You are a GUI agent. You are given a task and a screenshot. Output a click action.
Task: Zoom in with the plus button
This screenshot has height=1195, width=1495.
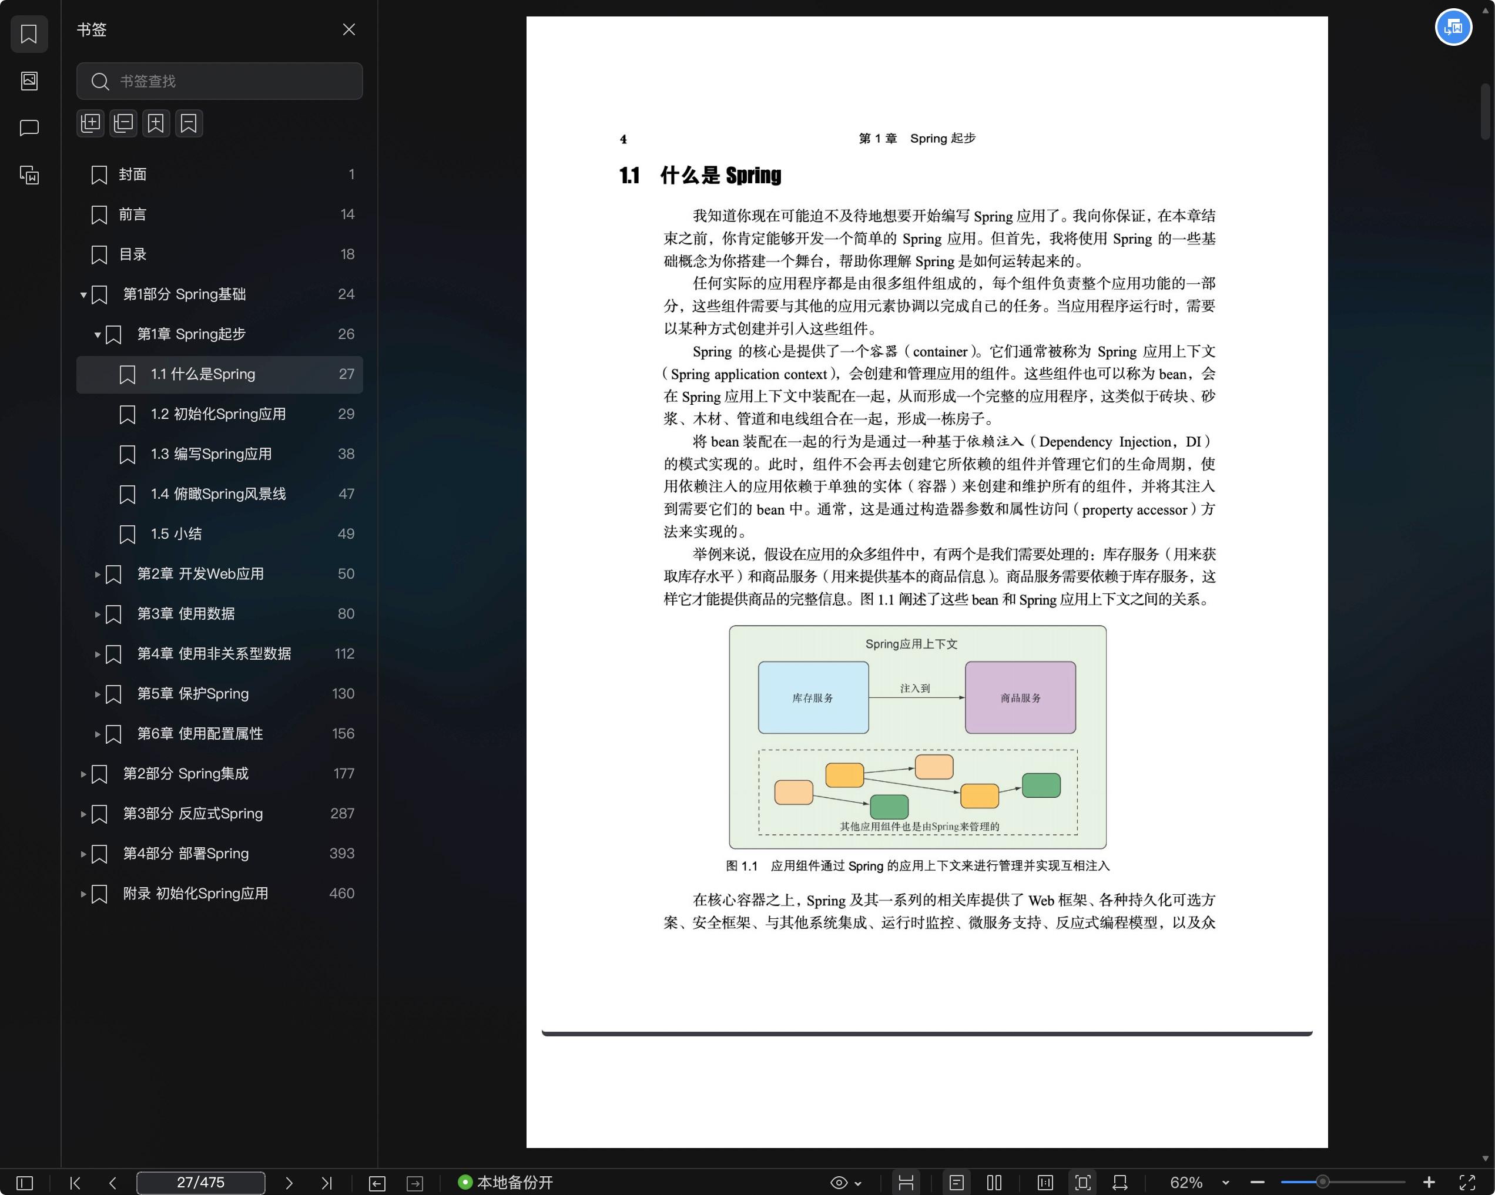click(x=1429, y=1183)
